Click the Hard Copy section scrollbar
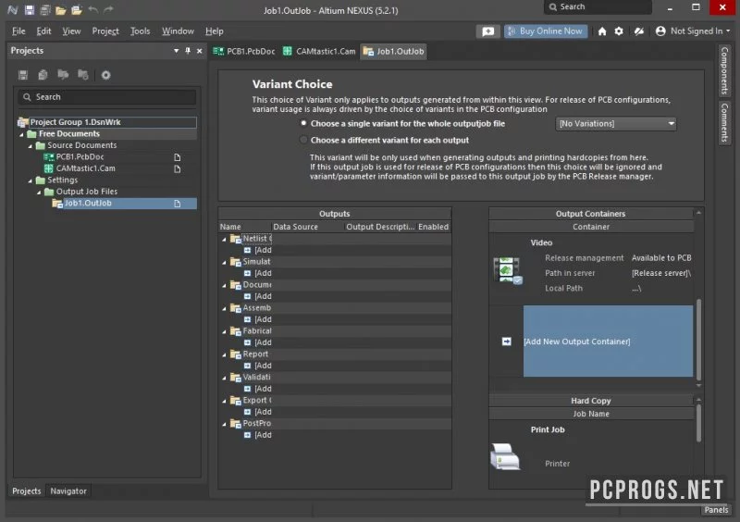The width and height of the screenshot is (740, 522). (698, 421)
